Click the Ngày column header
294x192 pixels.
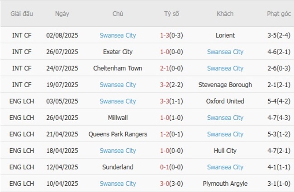[x=62, y=14]
